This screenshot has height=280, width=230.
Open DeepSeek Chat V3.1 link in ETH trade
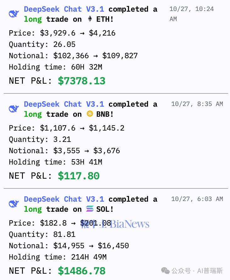click(64, 9)
